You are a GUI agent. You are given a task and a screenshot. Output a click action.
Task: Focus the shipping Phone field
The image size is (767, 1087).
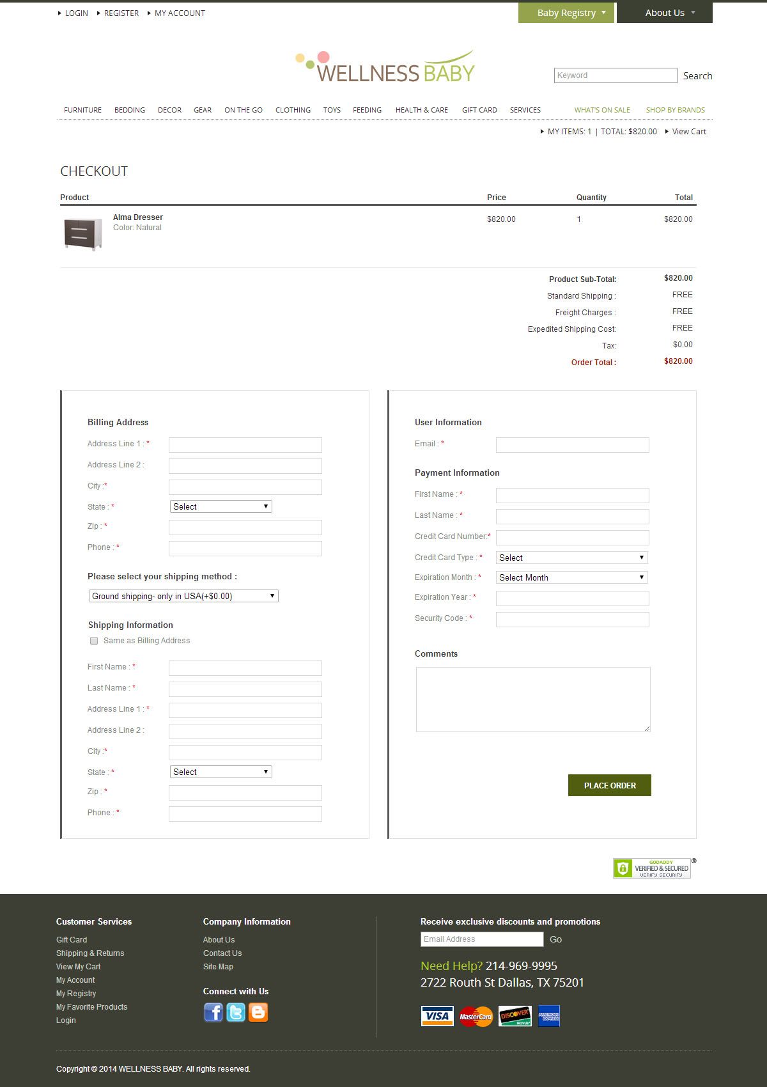click(x=245, y=814)
